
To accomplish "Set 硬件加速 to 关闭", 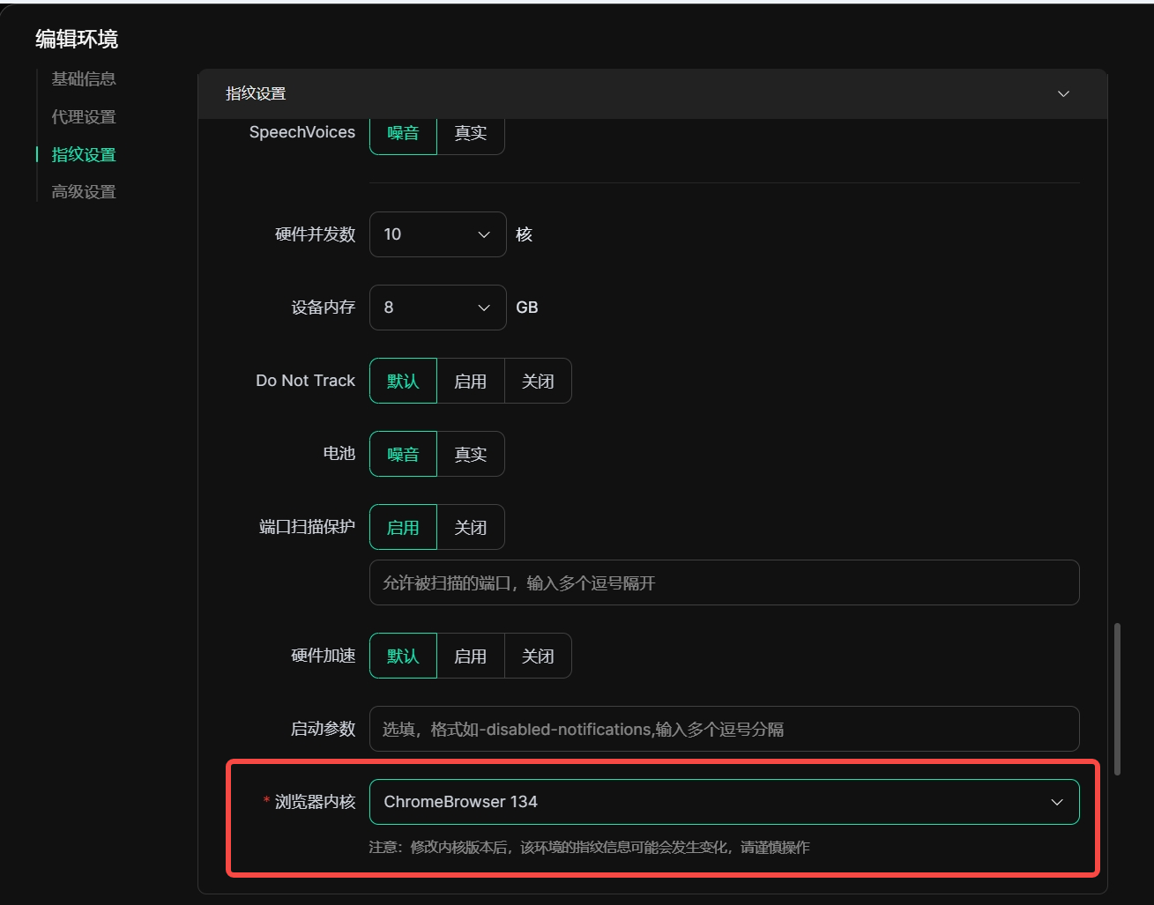I will 538,656.
